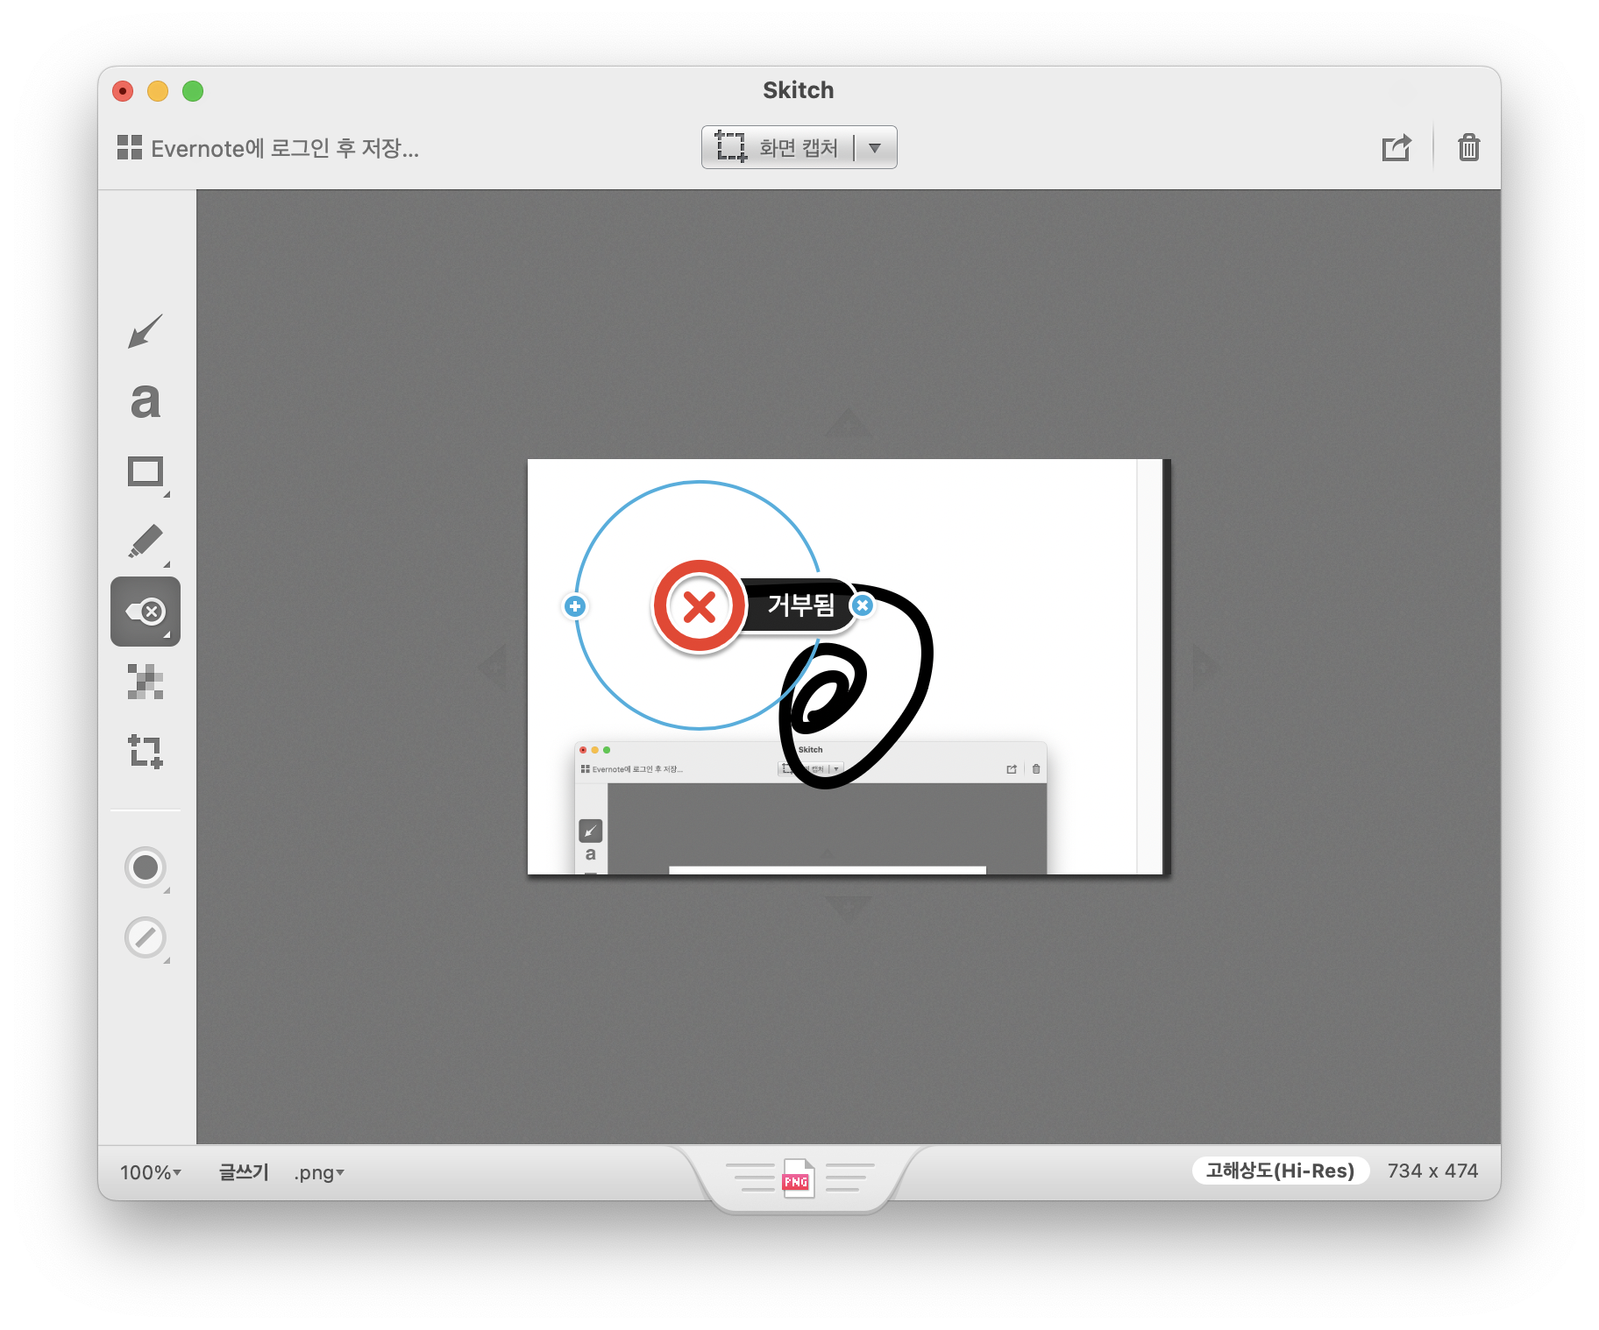Click the 화면 캡처 capture button label

[x=799, y=147]
